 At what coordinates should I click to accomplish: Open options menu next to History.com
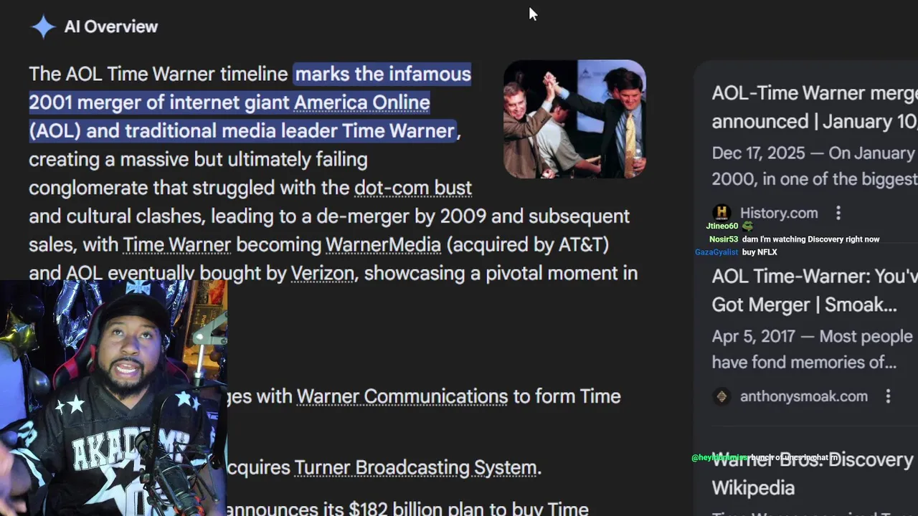tap(838, 213)
